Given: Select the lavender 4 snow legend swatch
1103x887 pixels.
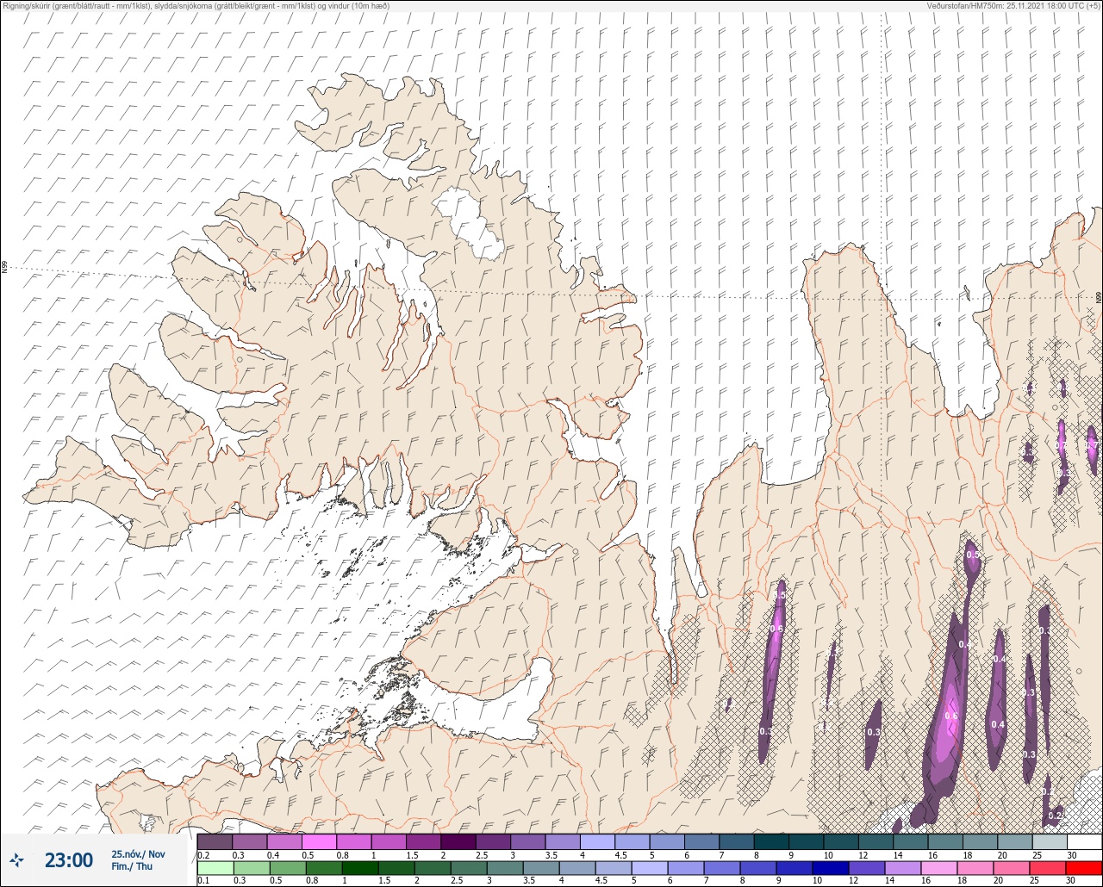Looking at the screenshot, I should 597,841.
